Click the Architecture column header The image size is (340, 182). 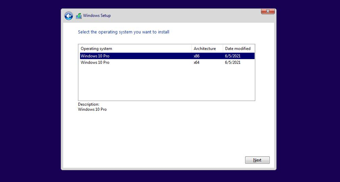pos(207,49)
